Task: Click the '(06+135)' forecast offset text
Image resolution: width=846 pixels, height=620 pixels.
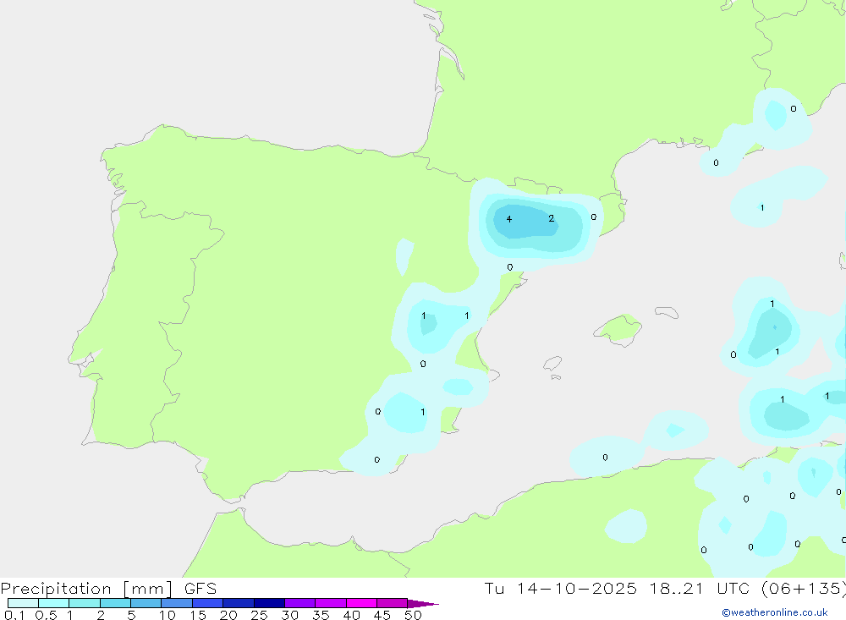Action: tap(804, 589)
